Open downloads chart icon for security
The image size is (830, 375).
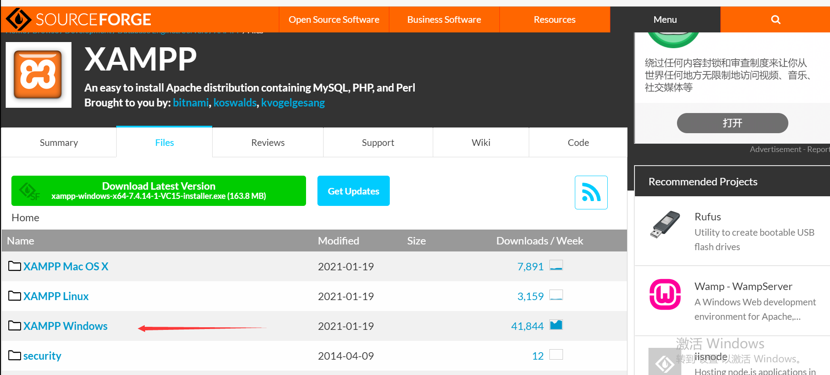pyautogui.click(x=556, y=354)
